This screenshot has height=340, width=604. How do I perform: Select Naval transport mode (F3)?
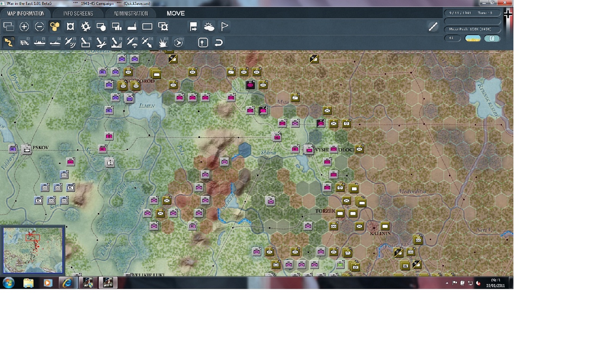tap(39, 42)
